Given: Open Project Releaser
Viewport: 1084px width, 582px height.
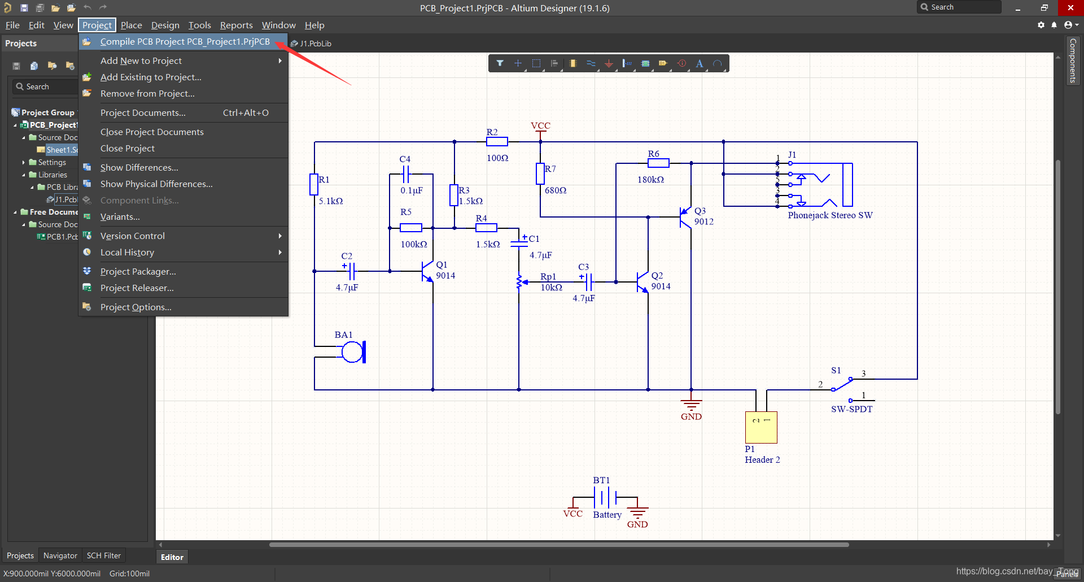Looking at the screenshot, I should click(183, 288).
